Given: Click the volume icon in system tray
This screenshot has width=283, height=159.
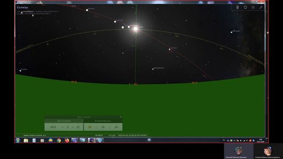Looking at the screenshot, I should click(x=241, y=140).
